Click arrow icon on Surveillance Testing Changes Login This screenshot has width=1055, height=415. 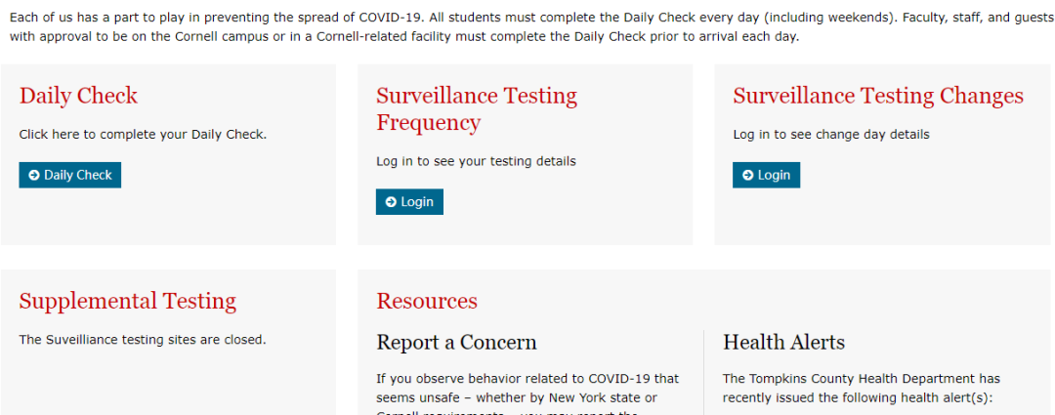point(748,176)
